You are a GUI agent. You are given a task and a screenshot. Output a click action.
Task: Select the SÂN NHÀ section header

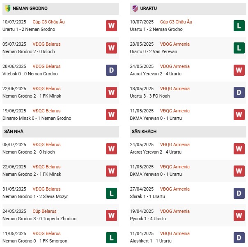point(15,131)
